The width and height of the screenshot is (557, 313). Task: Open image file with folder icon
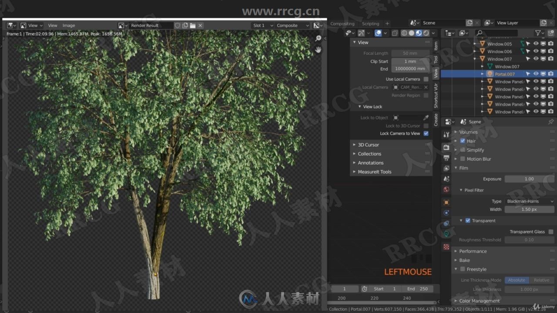coord(192,26)
